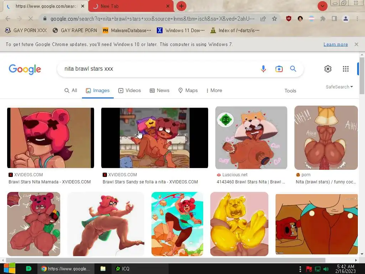The image size is (365, 274).
Task: Open Google quick settings gear
Action: click(328, 69)
